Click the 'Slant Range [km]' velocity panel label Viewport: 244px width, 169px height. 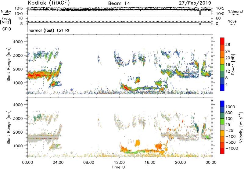pyautogui.click(x=9, y=128)
